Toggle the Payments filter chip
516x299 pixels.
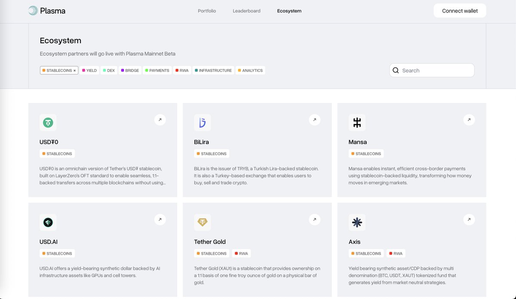(157, 70)
